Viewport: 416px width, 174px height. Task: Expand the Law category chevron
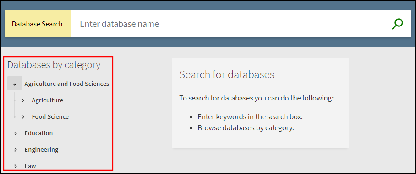(x=16, y=166)
